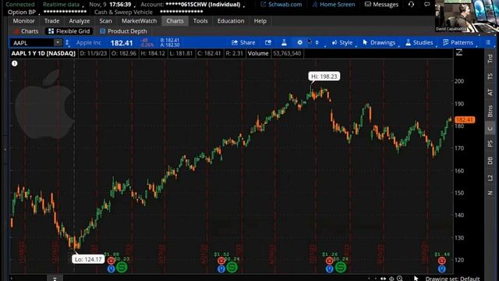Switch to the Scan tab
Image resolution: width=499 pixels, height=281 pixels.
click(x=105, y=21)
